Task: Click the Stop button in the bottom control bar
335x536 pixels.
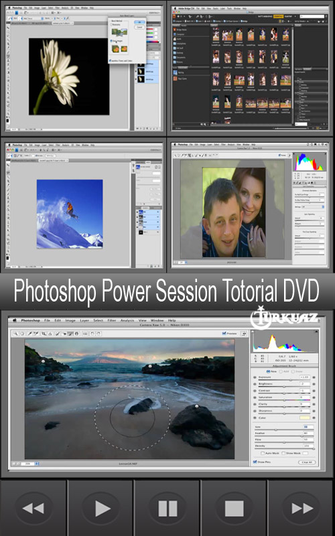Action: point(234,509)
